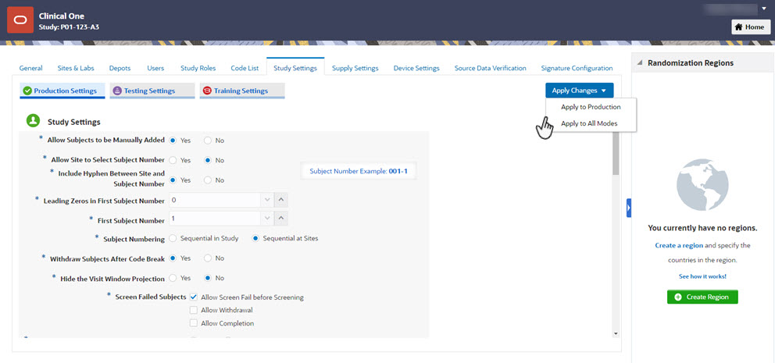Increase First Subject Number value

(x=281, y=219)
